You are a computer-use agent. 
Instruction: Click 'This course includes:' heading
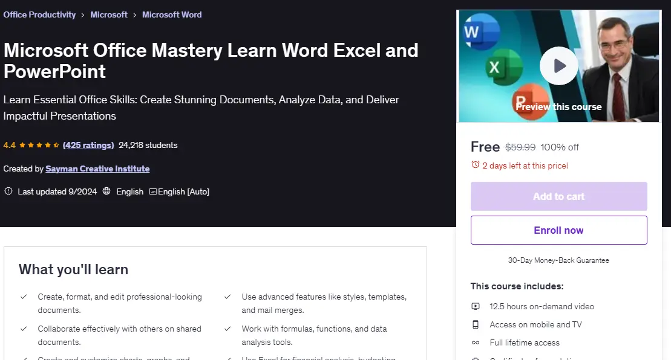tap(517, 286)
